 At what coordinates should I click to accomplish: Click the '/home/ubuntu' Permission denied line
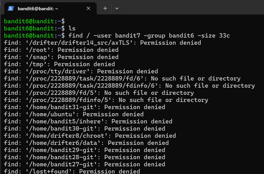click(x=74, y=114)
